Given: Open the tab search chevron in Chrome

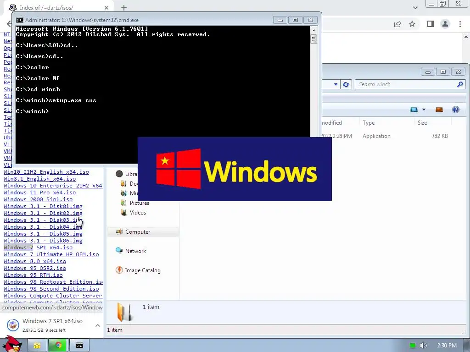Looking at the screenshot, I should 415,8.
